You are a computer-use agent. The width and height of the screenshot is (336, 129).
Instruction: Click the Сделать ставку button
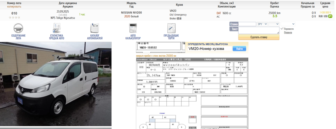(259, 37)
